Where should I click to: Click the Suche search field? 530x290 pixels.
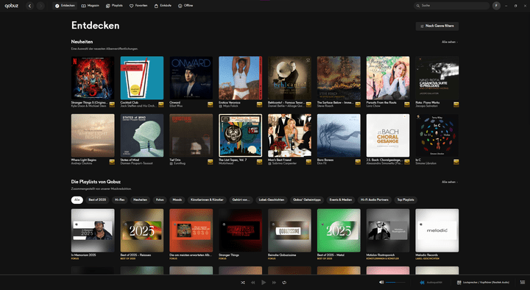451,6
